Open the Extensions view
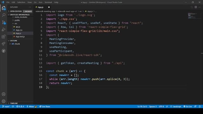This screenshot has height=114, width=203. pos(3,37)
